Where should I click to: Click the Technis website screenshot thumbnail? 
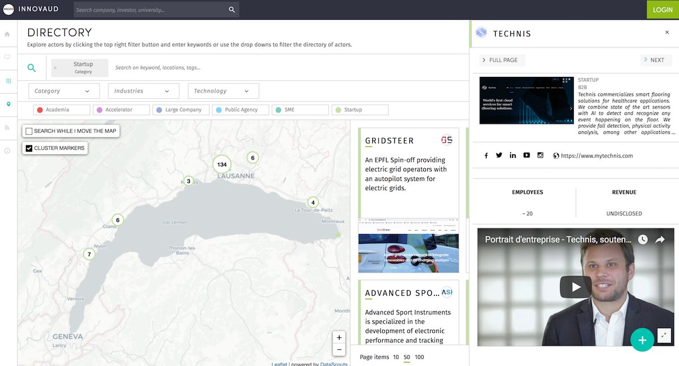click(526, 101)
